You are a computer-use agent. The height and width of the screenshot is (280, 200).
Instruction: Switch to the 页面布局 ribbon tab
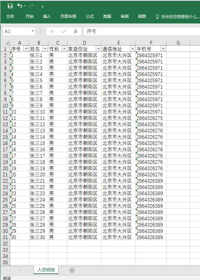tap(68, 17)
